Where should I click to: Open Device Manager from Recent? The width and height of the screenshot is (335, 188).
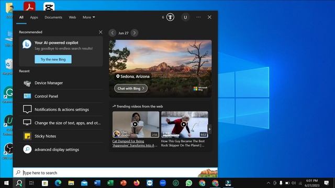[x=61, y=83]
